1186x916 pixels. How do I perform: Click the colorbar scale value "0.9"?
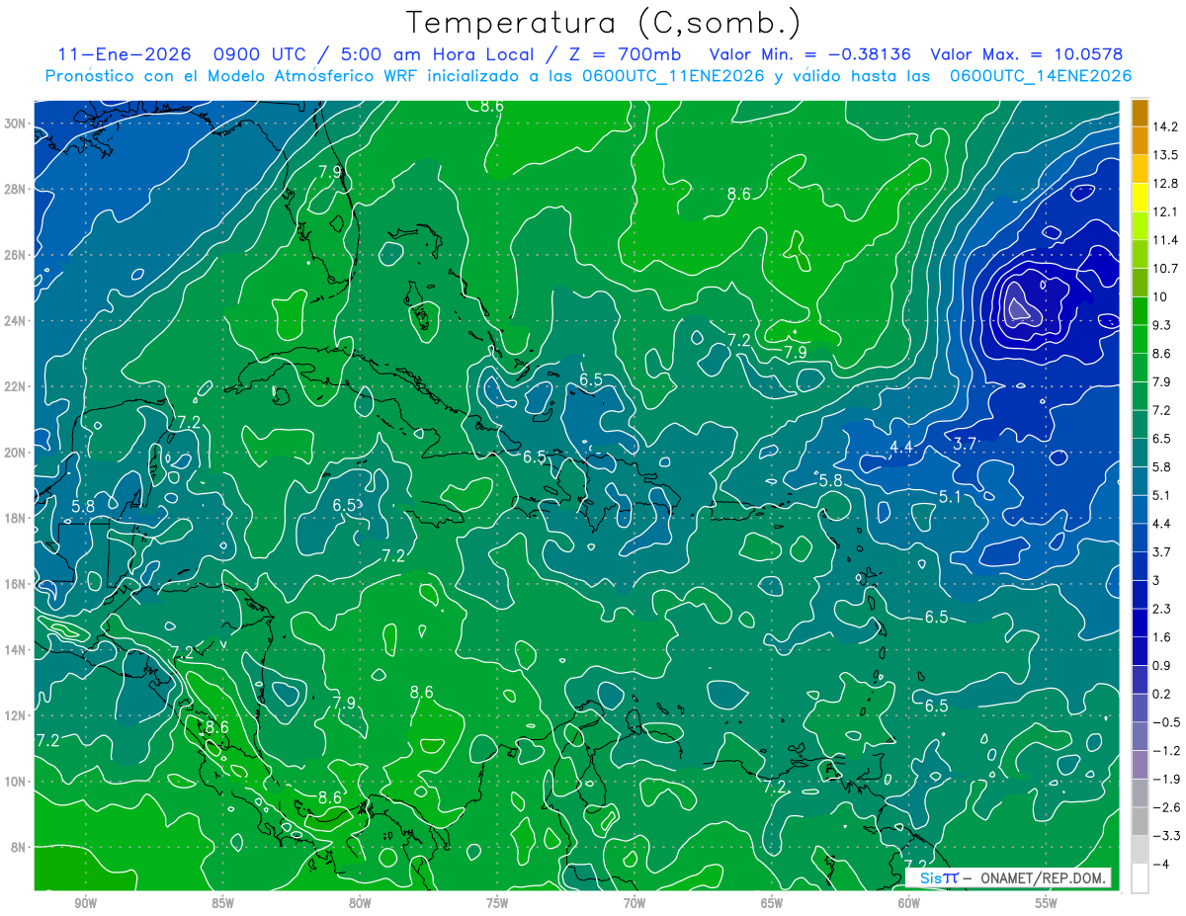pos(1162,665)
